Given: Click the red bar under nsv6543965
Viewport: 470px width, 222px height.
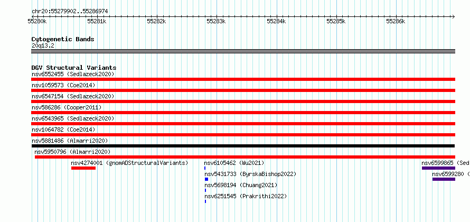Looking at the screenshot, I should click(243, 124).
